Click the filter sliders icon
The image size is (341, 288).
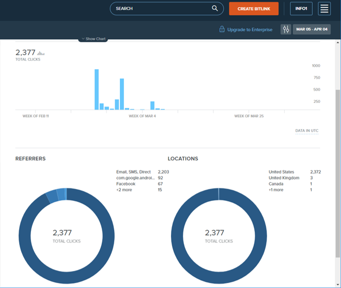pos(286,29)
